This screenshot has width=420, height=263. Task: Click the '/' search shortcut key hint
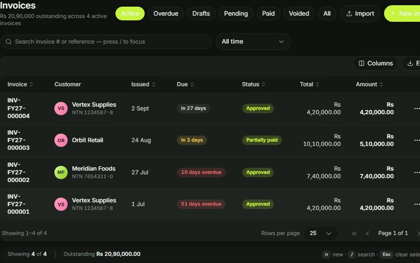[x=352, y=254]
